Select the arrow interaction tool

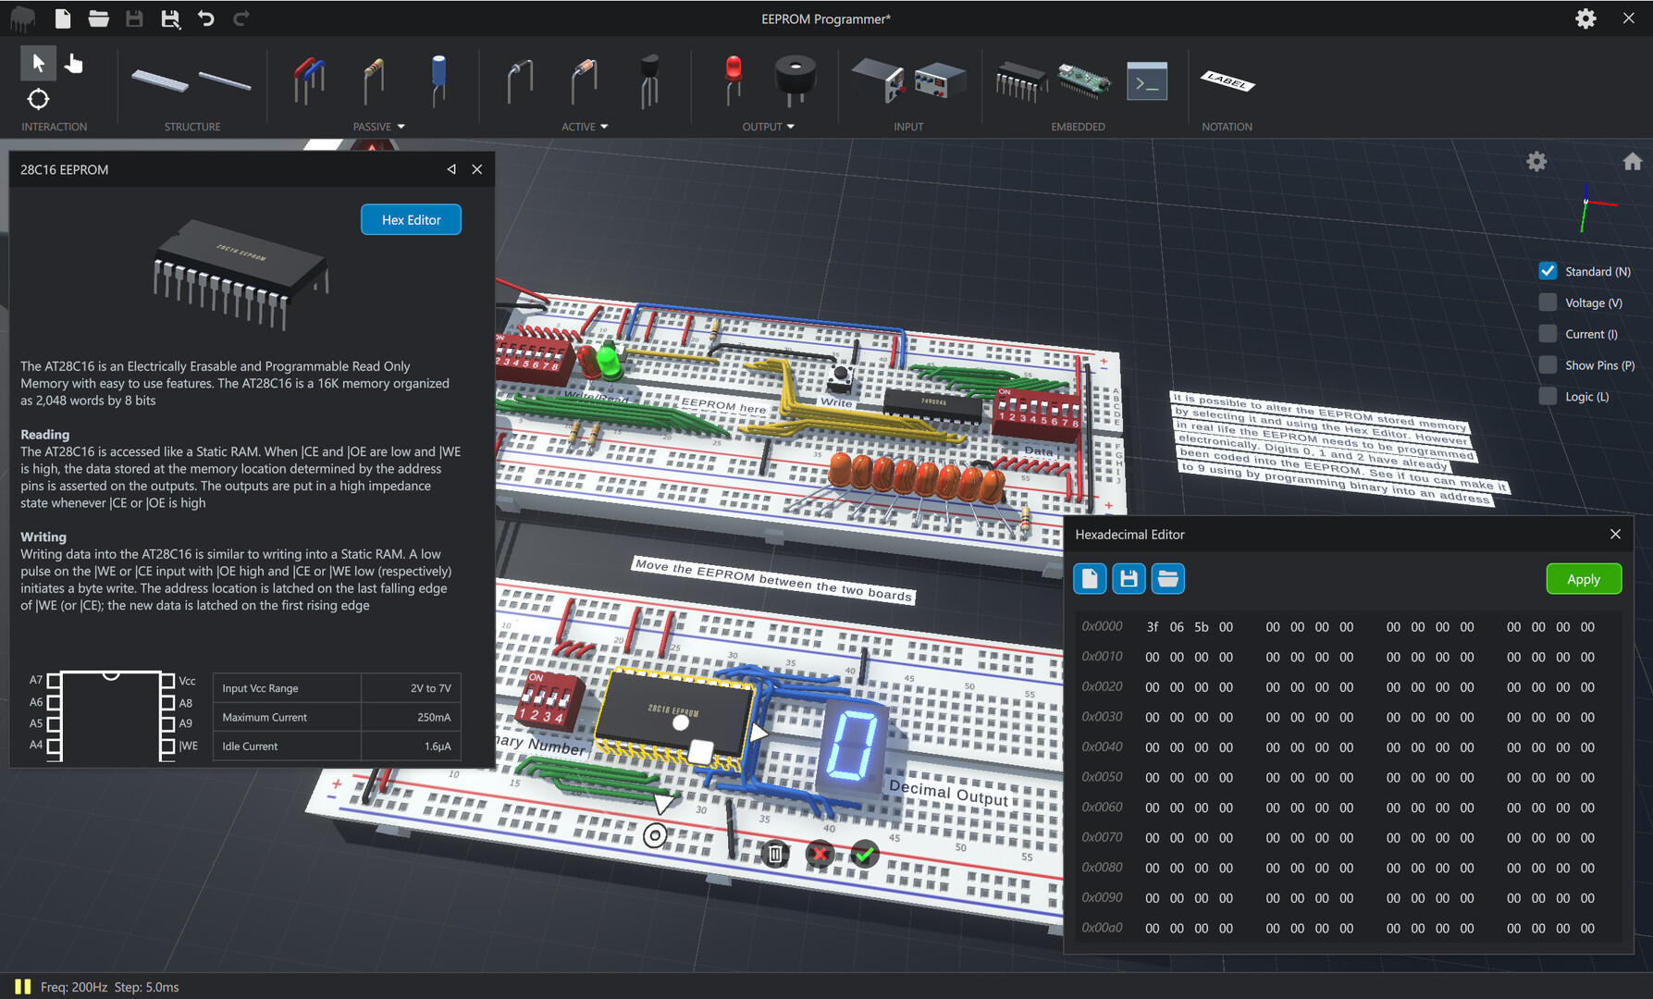tap(38, 63)
